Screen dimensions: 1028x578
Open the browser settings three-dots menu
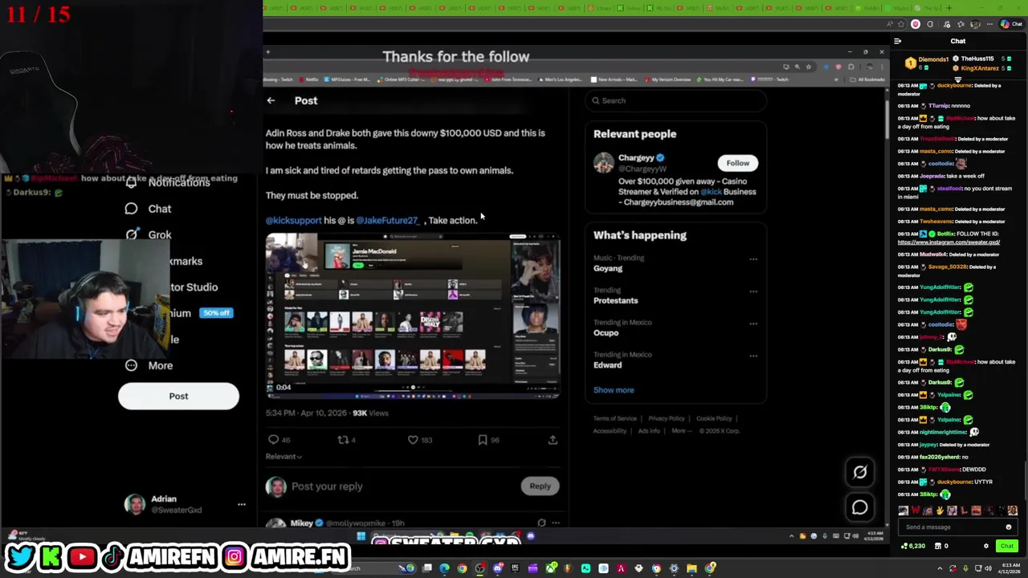[989, 24]
